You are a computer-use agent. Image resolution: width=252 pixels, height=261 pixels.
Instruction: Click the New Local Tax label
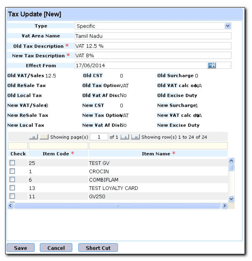pos(26,125)
